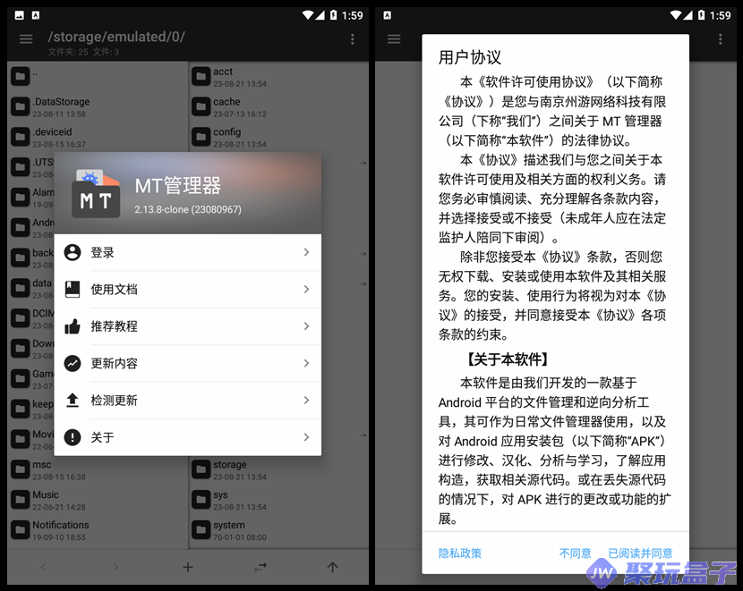Tap the parent directory ".." folder icon
743x591 pixels.
pyautogui.click(x=20, y=76)
